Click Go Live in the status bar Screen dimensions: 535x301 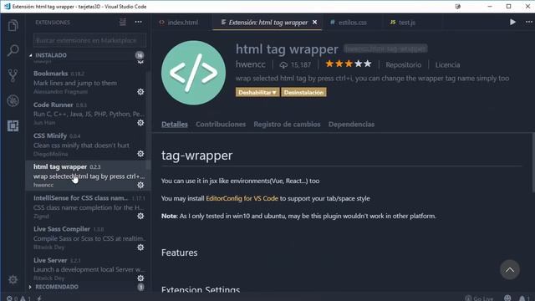click(479, 298)
